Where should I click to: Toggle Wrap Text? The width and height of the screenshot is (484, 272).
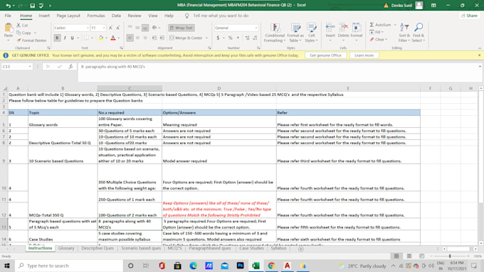coord(181,28)
